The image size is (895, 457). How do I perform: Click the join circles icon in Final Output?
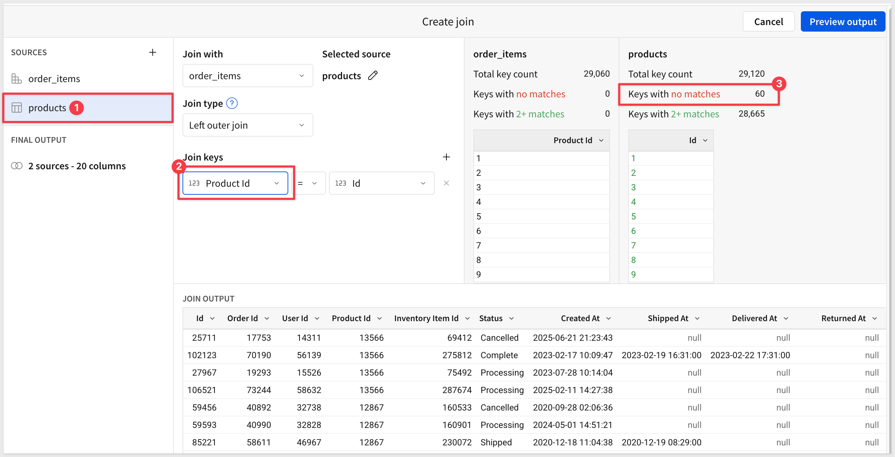tap(17, 166)
